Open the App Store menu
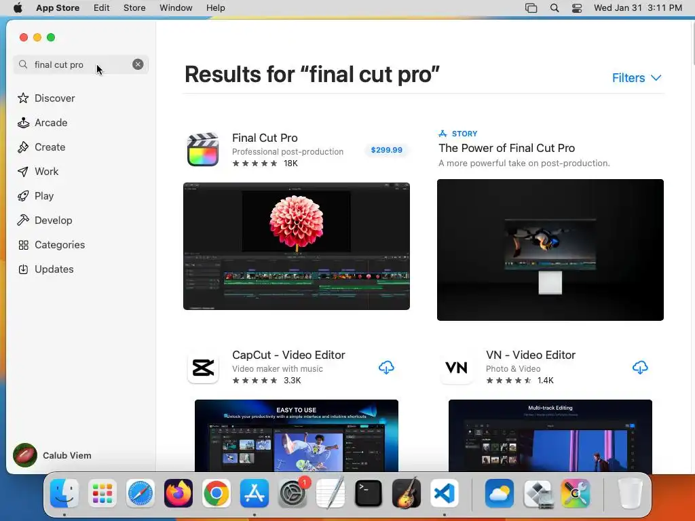 tap(58, 8)
